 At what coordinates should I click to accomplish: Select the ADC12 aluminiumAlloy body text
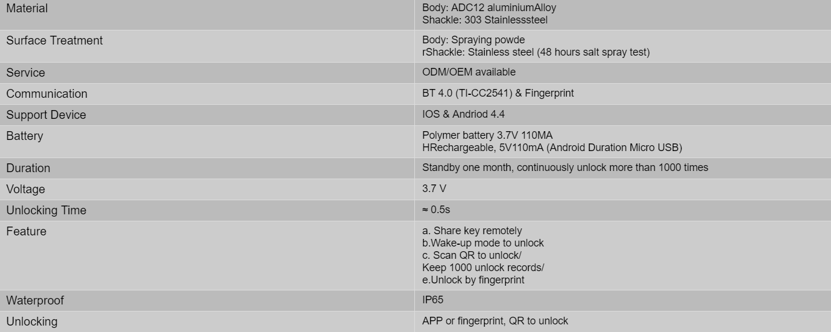[x=489, y=8]
